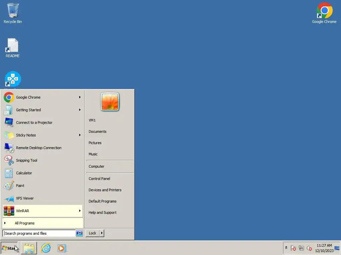The height and width of the screenshot is (255, 341).
Task: Launch Remote Desktop Connection
Action: [x=43, y=148]
